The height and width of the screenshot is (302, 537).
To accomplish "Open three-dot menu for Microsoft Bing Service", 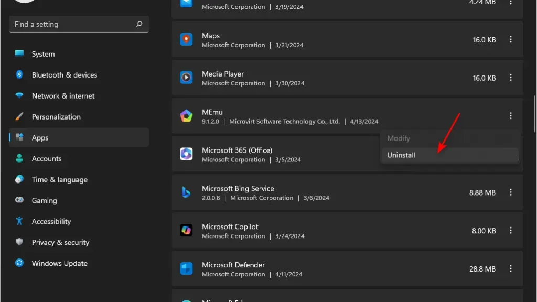I will [511, 192].
